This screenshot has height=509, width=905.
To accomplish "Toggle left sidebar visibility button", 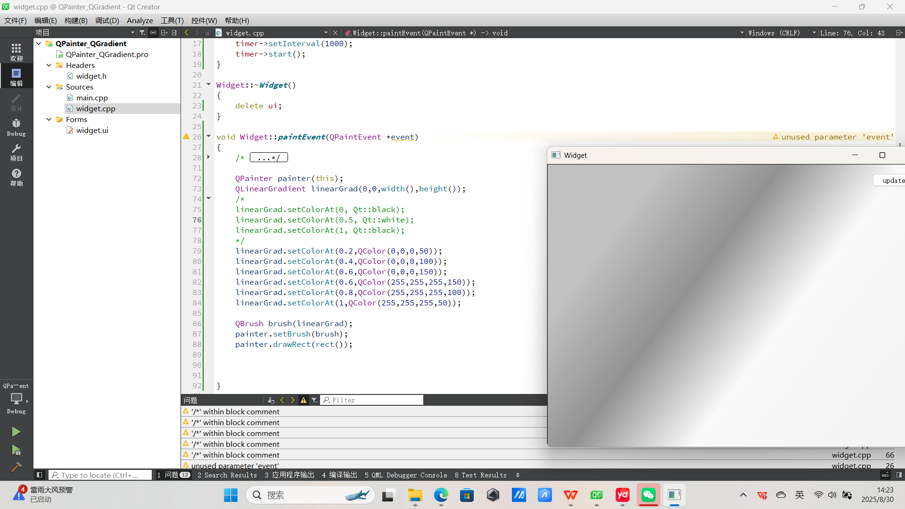I will pos(40,475).
